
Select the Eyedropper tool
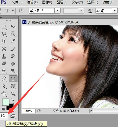13,41
